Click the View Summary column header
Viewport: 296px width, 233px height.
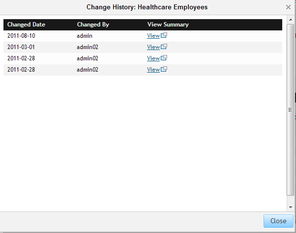(168, 25)
